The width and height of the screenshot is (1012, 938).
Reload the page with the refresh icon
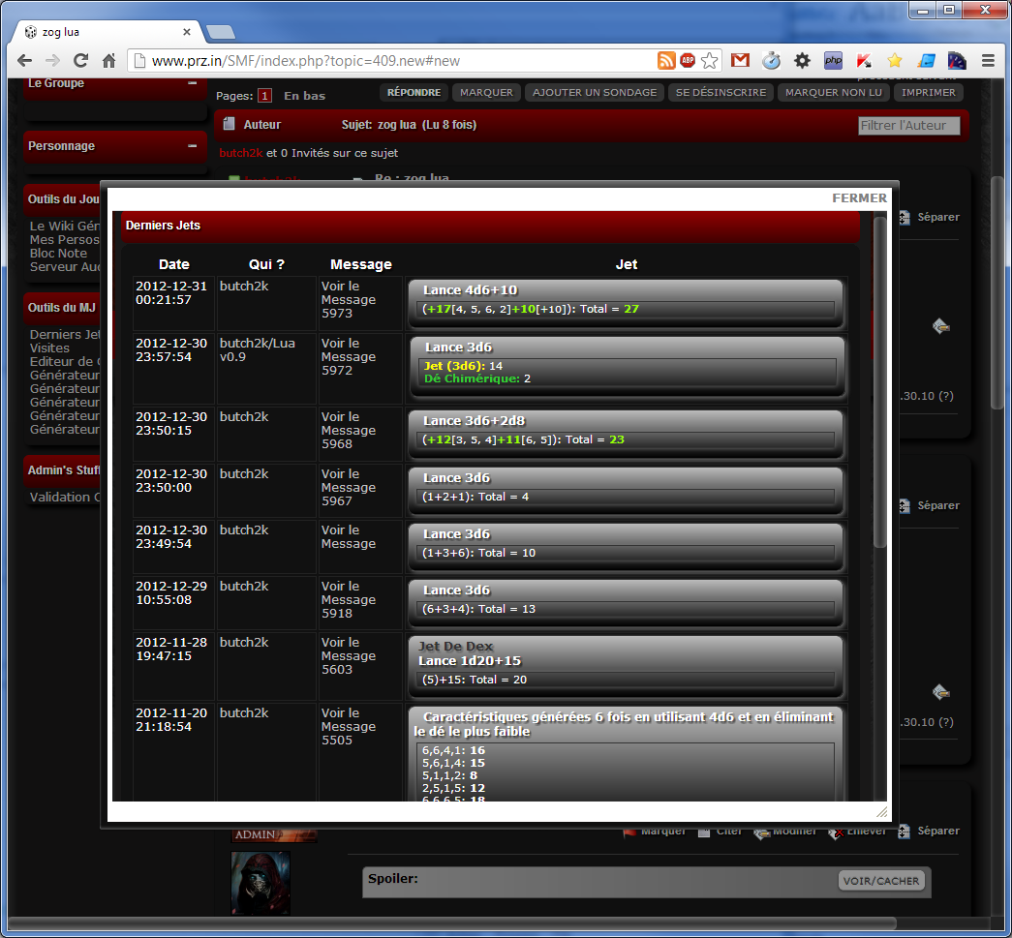click(81, 60)
